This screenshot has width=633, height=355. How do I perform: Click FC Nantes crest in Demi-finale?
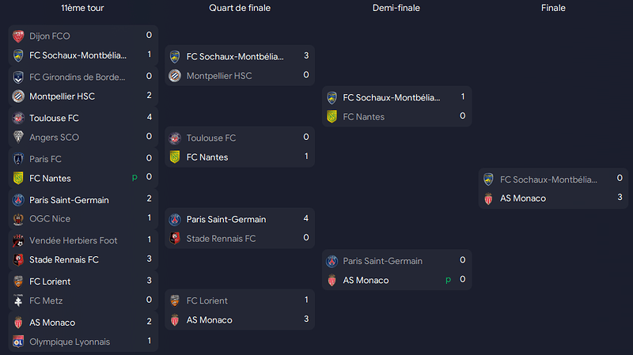pos(332,116)
